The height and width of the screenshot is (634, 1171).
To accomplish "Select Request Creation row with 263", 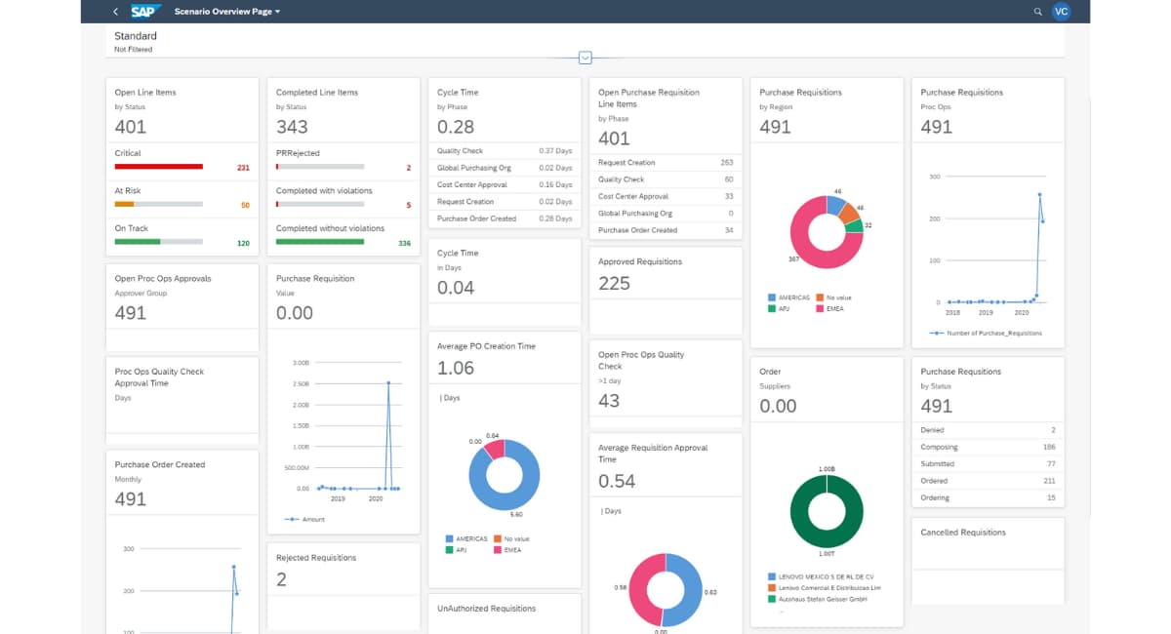I will pos(665,163).
